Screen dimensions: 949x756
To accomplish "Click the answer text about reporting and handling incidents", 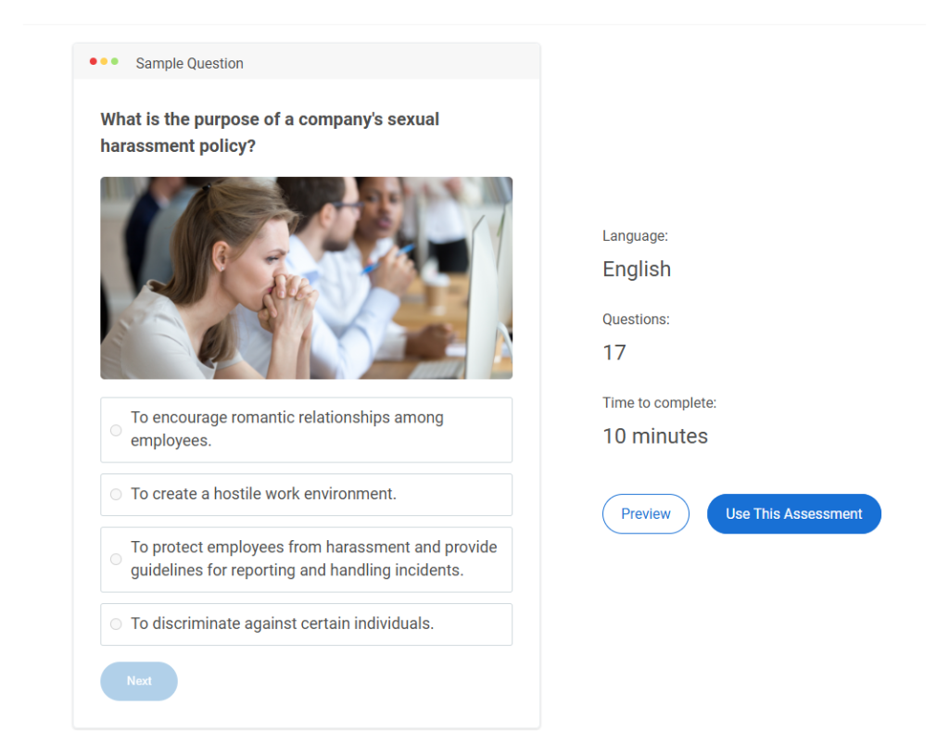I will pyautogui.click(x=313, y=559).
